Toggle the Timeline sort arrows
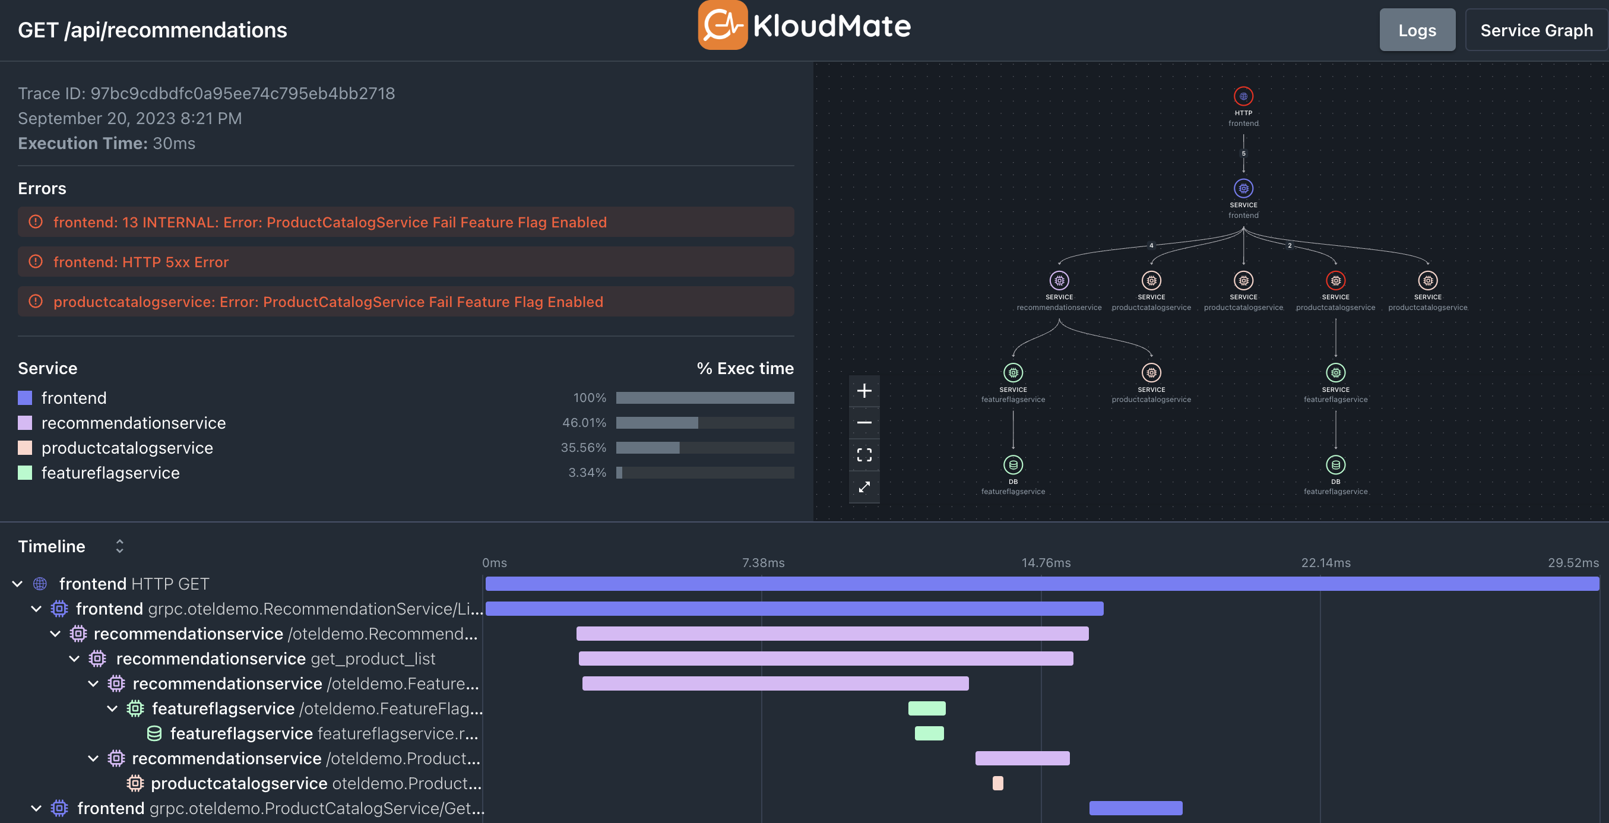The image size is (1609, 823). coord(119,546)
